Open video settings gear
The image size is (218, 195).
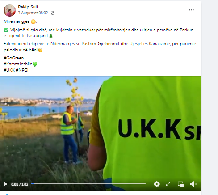tap(157, 184)
